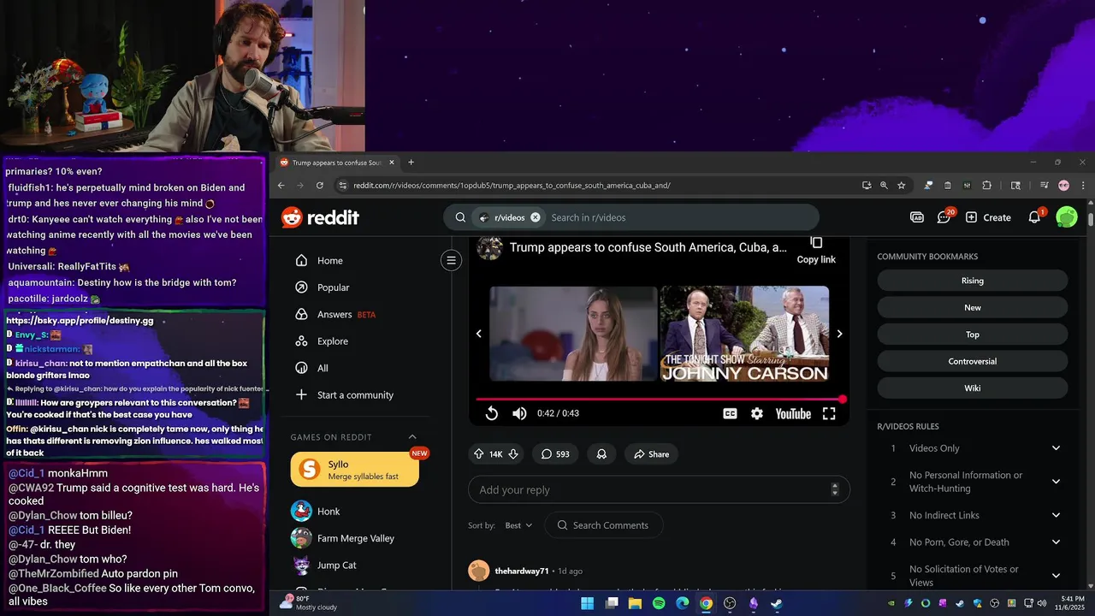
Task: Click the Add your reply box
Action: click(x=659, y=490)
